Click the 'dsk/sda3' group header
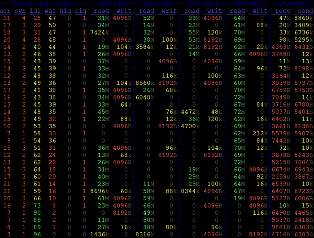314x238 pixels. (x=113, y=4)
